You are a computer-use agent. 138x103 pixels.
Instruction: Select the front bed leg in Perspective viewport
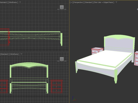point(116,76)
